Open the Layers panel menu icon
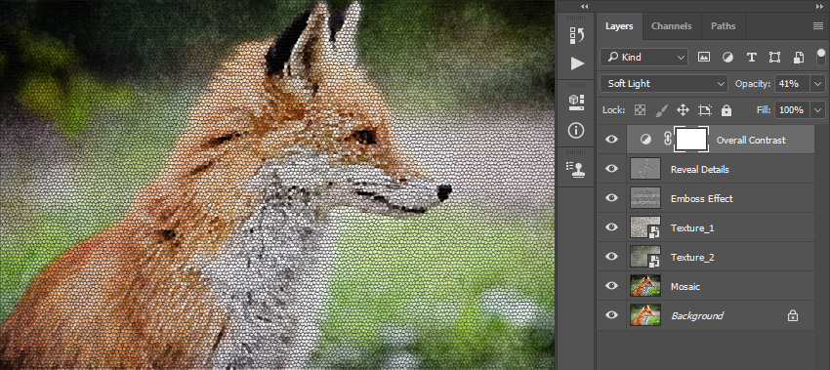830x370 pixels. tap(818, 26)
